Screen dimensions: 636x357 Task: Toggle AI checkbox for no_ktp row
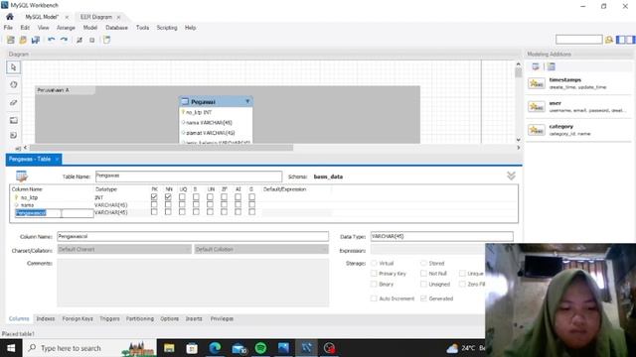coord(238,197)
